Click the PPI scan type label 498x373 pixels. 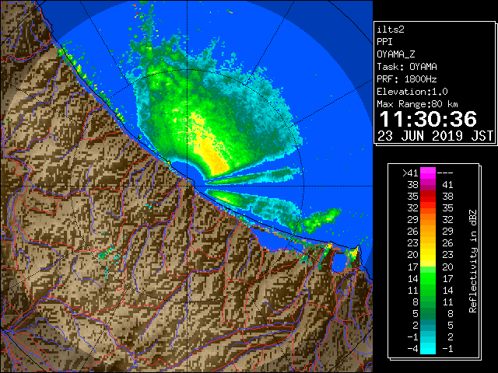[384, 42]
